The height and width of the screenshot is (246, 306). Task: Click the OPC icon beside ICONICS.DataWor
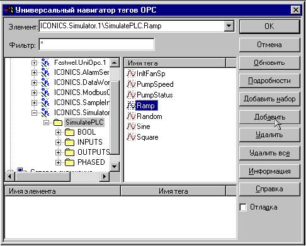tap(45, 82)
